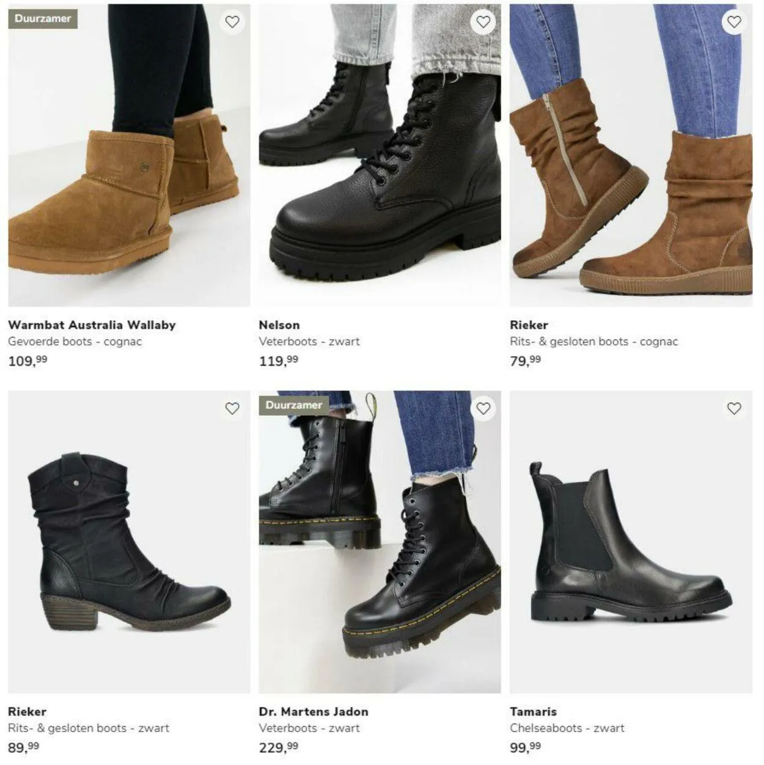Open the Dr. Martens Jadon product photo
This screenshot has height=765, width=764.
coord(380,542)
